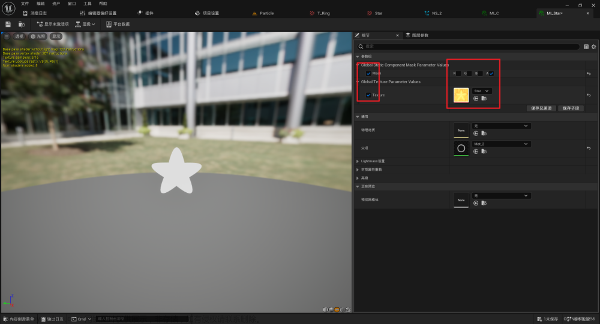Use selected asset for 父项 parent
This screenshot has height=324, width=600.
(476, 152)
